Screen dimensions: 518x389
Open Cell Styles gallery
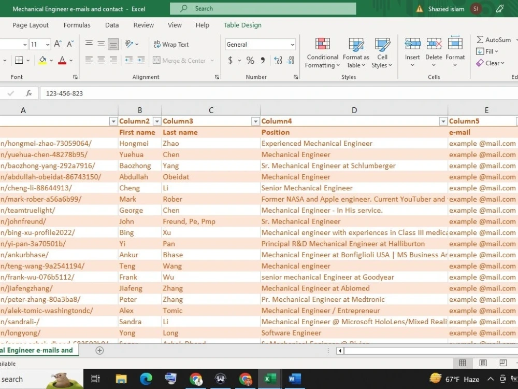[382, 53]
